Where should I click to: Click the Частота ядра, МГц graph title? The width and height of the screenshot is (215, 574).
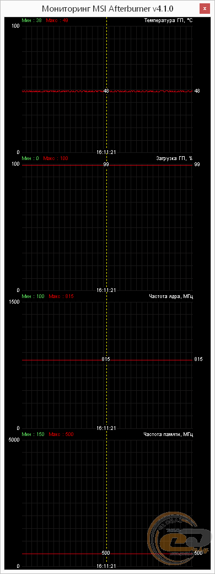tap(171, 296)
